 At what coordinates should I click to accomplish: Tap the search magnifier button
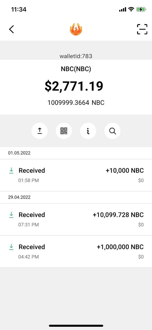tap(112, 131)
